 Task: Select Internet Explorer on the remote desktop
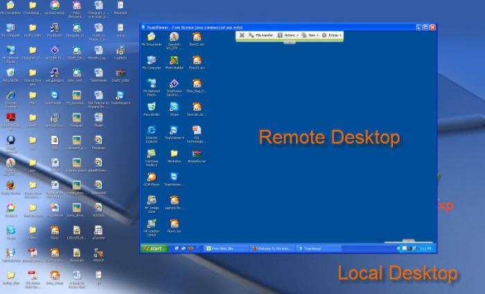point(152,134)
